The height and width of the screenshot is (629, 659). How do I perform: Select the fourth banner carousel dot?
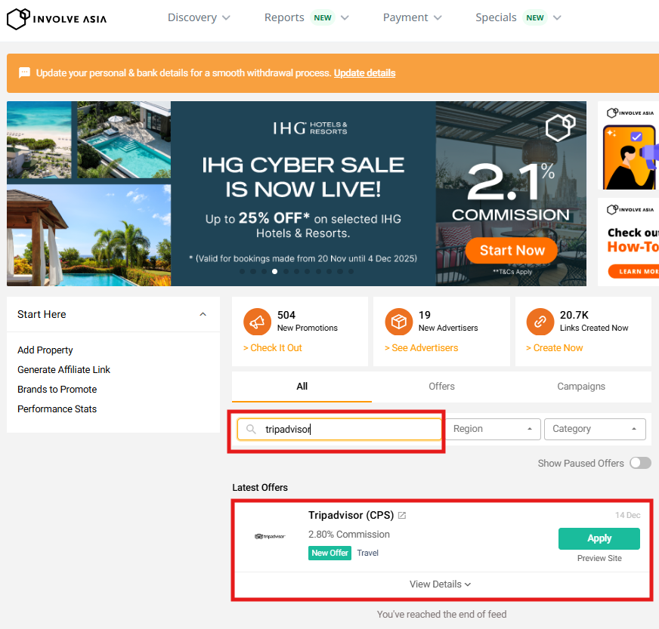point(274,271)
